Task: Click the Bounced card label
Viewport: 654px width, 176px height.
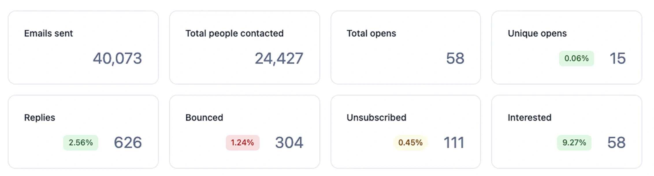Action: pos(204,118)
